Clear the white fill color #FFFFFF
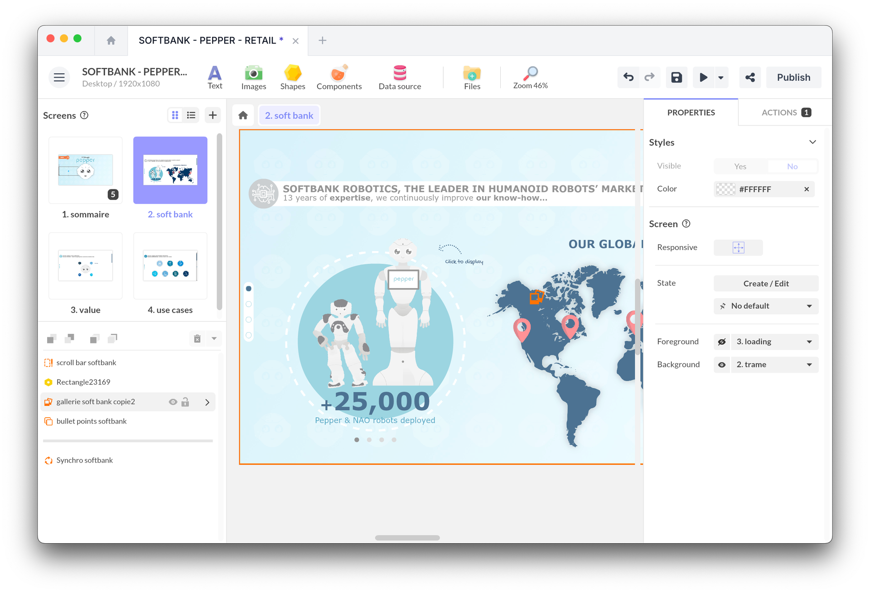Viewport: 870px width, 593px height. pos(807,189)
